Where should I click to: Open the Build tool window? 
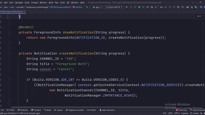point(48,110)
